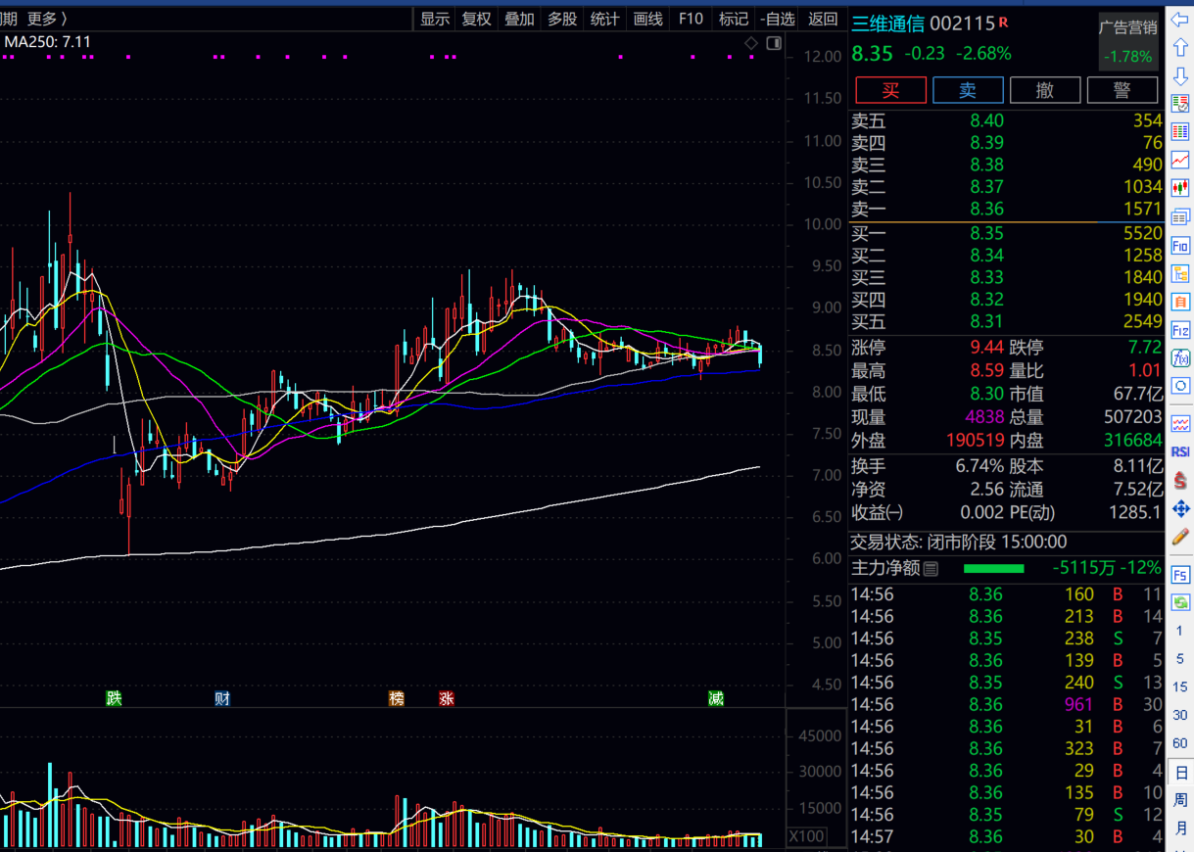Open the 更多 expander at top left

pyautogui.click(x=47, y=19)
